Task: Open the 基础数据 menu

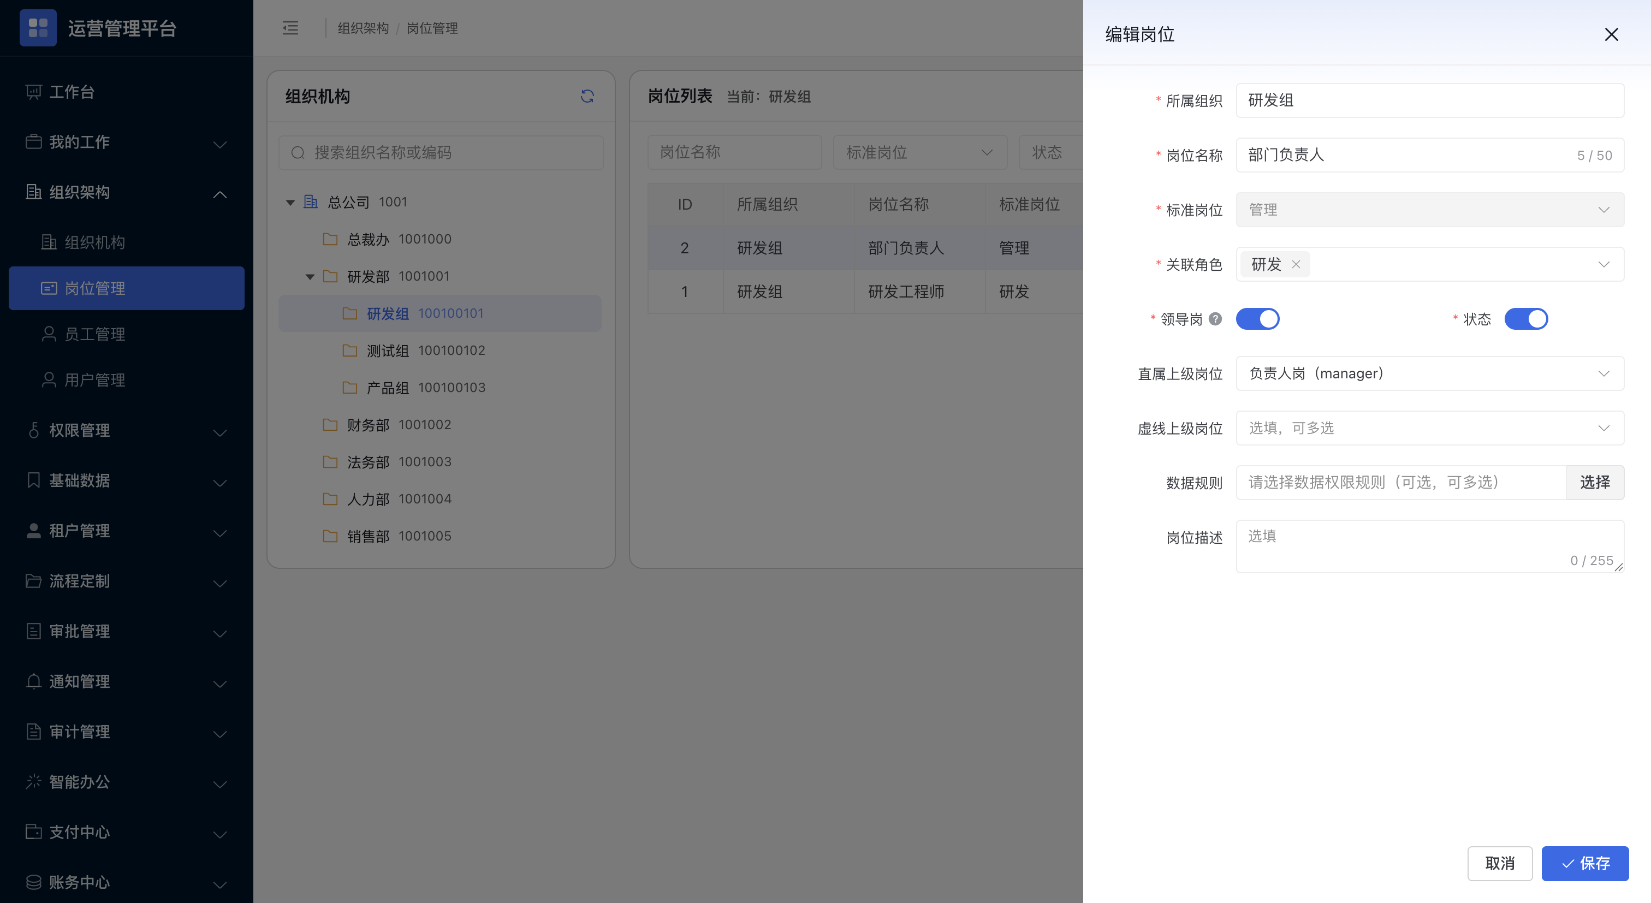Action: [x=126, y=480]
